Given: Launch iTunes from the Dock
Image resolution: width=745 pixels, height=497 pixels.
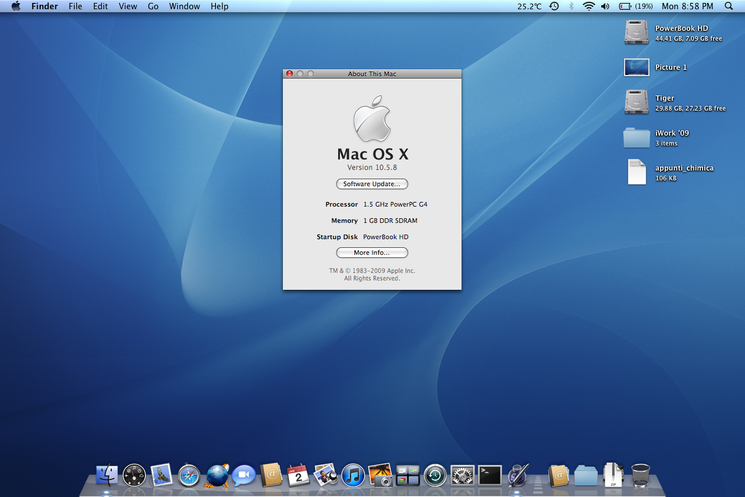Looking at the screenshot, I should 353,475.
